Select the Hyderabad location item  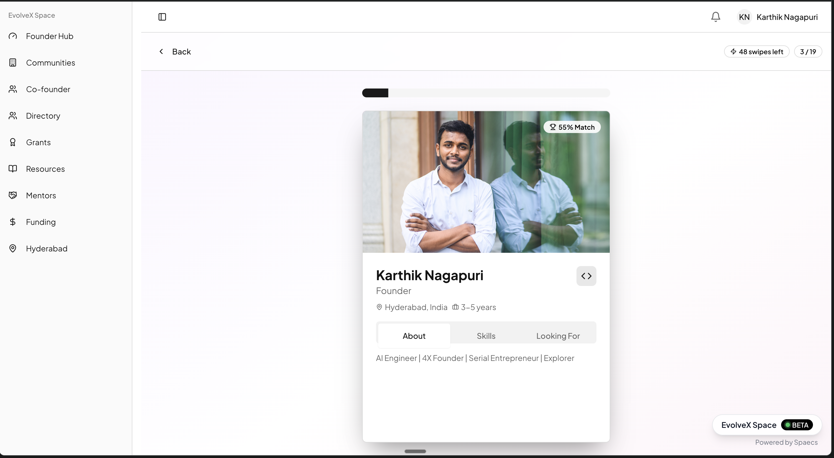46,248
